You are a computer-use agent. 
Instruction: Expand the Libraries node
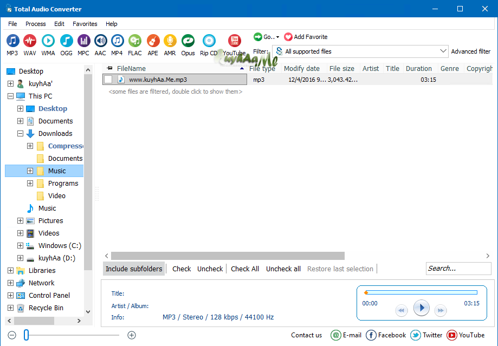tap(10, 271)
